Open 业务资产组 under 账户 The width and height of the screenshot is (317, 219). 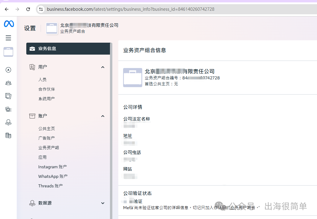coord(49,148)
